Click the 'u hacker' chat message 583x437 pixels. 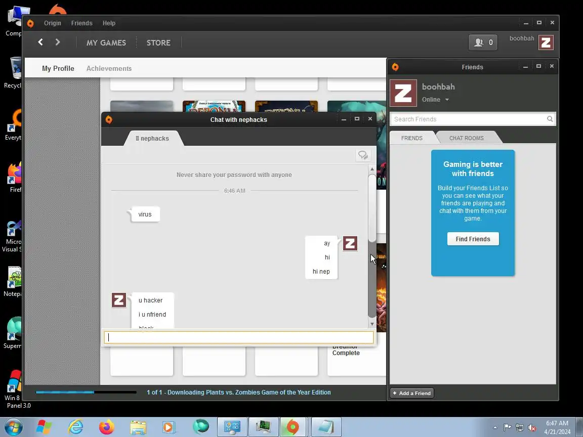[151, 300]
